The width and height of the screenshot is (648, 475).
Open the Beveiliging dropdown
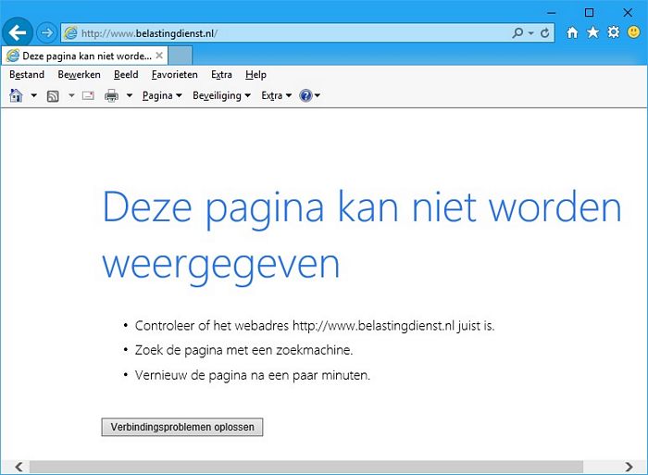[221, 95]
